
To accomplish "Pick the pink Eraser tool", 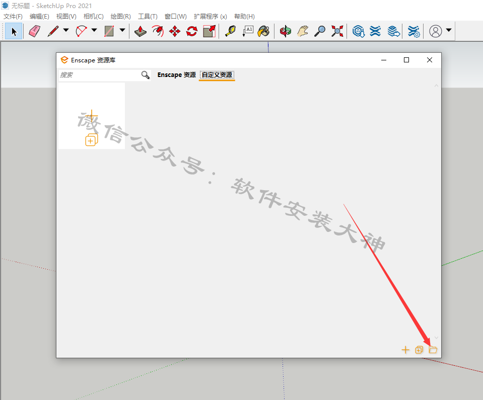I will click(x=34, y=31).
